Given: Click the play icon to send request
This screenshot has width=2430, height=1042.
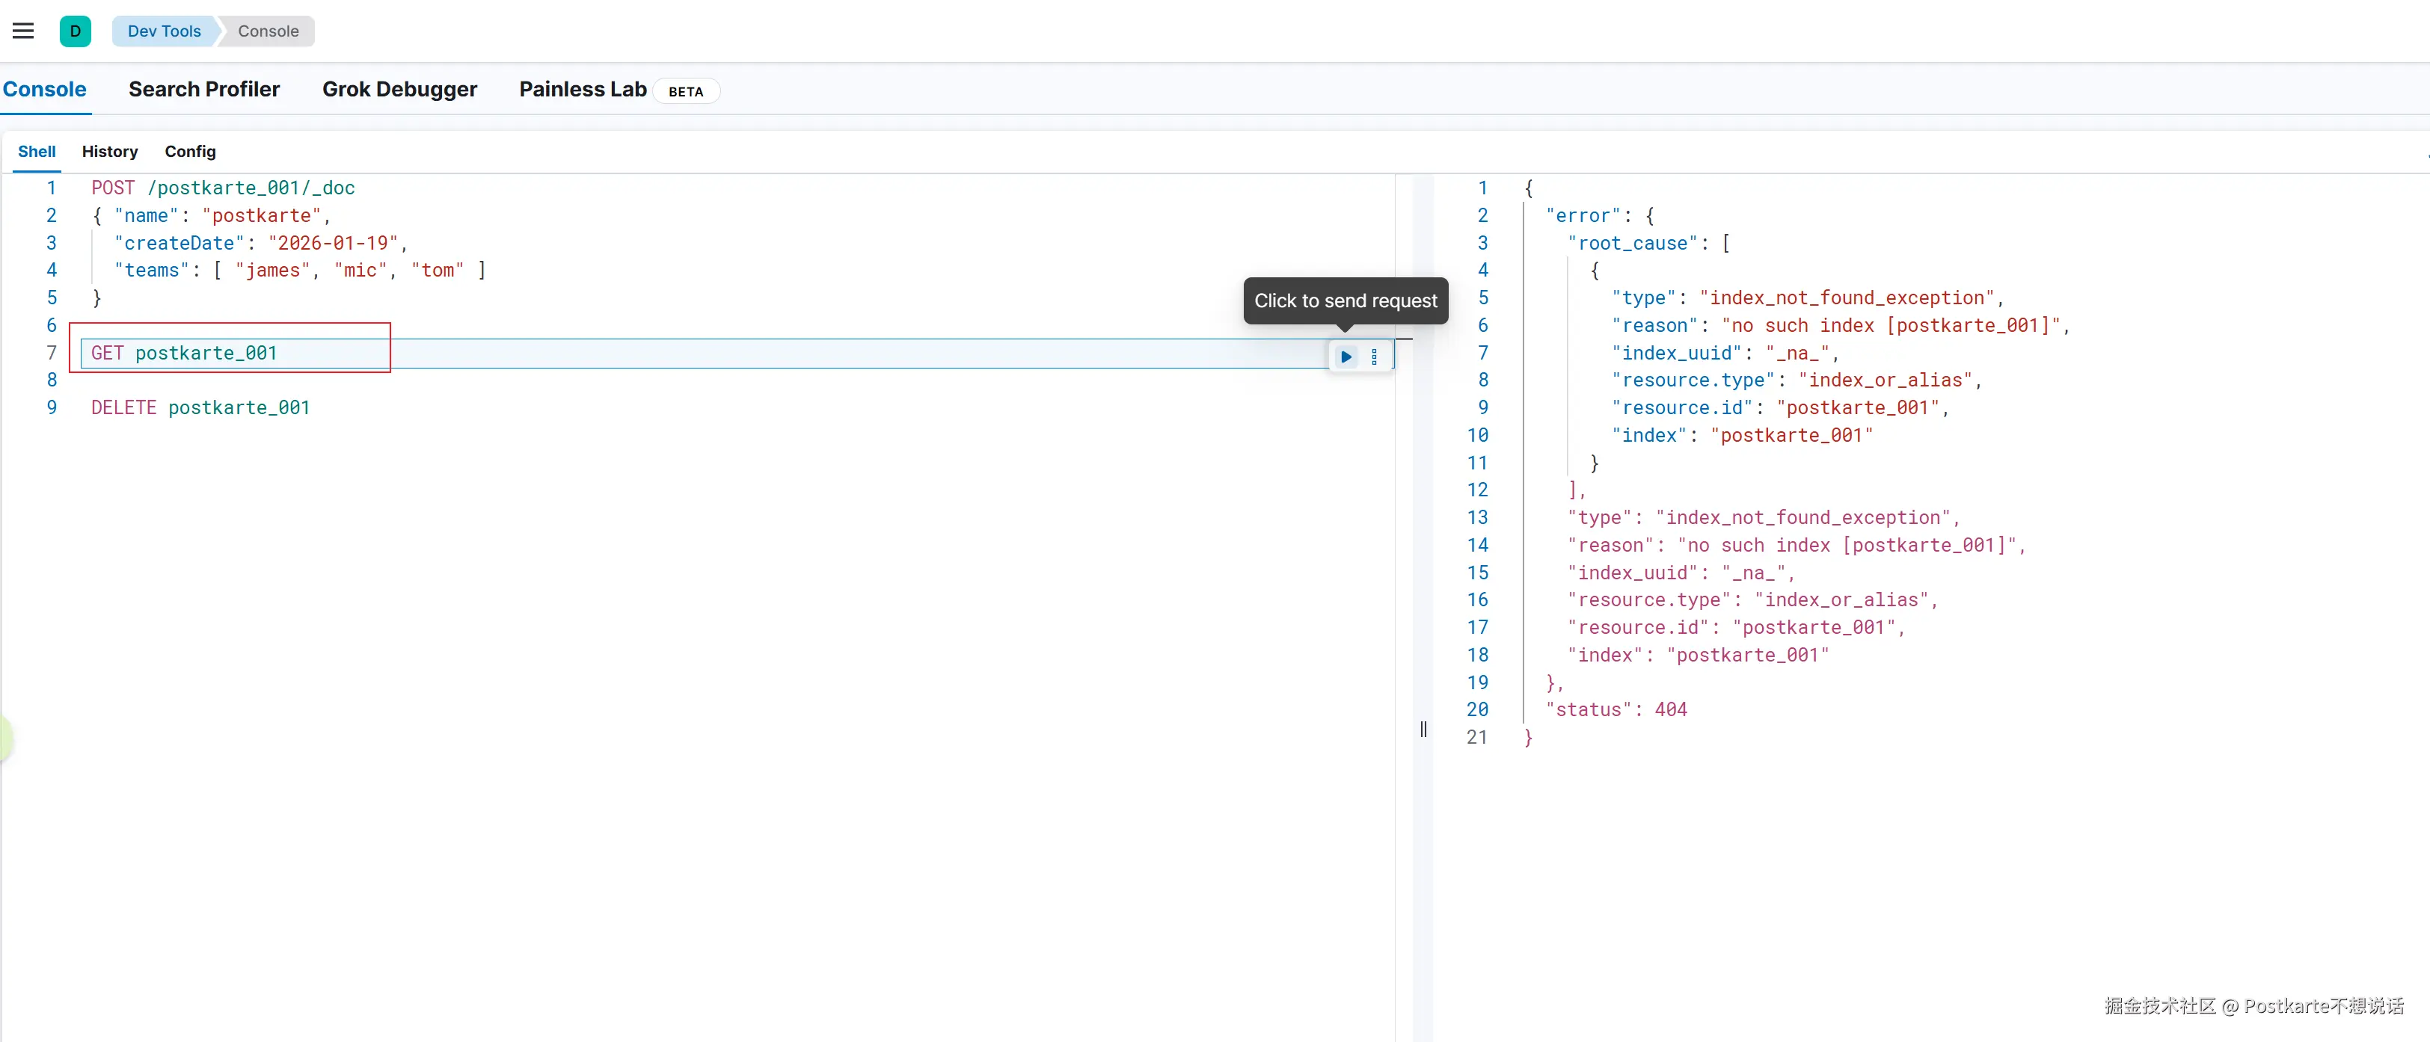Looking at the screenshot, I should (1346, 357).
